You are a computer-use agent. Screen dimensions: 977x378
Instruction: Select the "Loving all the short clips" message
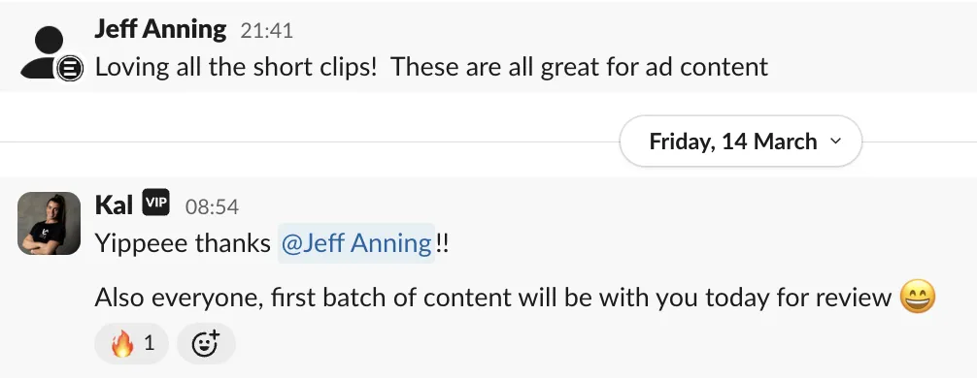click(x=431, y=67)
